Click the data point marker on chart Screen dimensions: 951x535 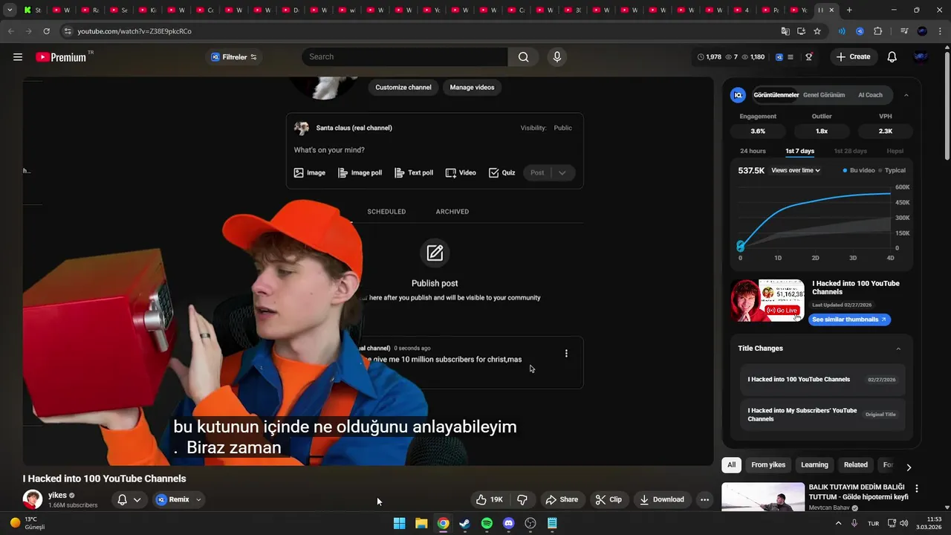coord(740,246)
